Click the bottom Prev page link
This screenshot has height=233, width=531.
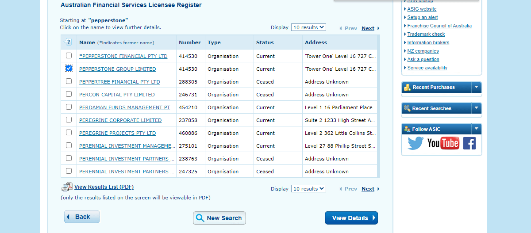tap(350, 189)
